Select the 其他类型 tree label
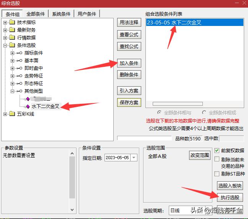The height and width of the screenshot is (219, 248). point(34,91)
